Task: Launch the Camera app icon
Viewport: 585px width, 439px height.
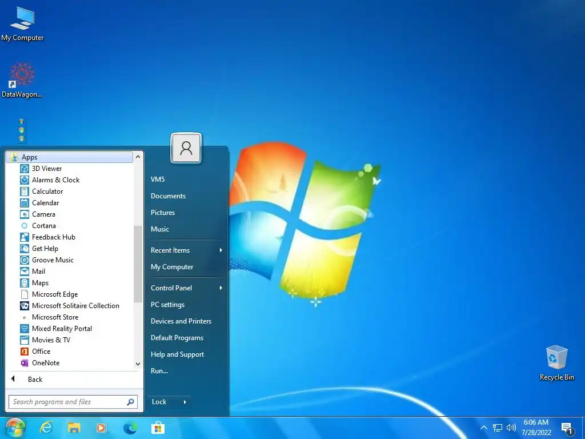Action: [x=24, y=214]
